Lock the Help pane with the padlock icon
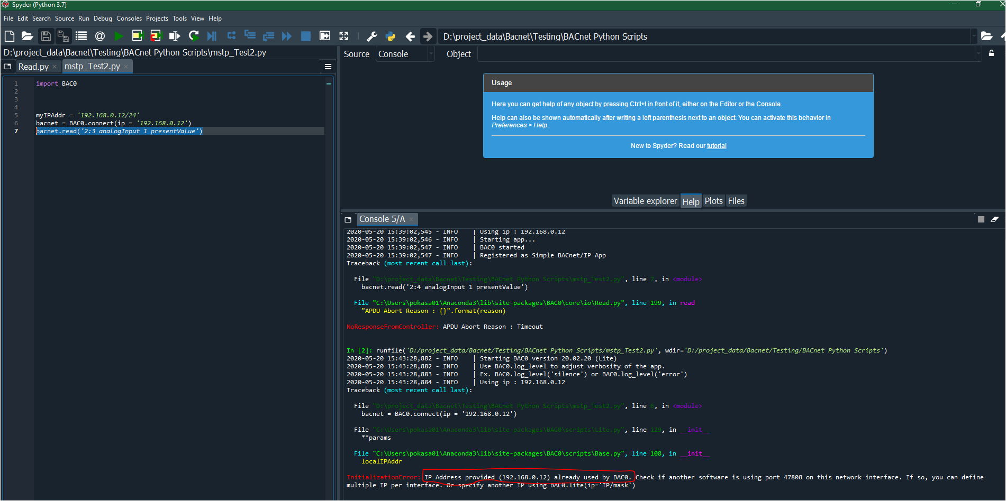Viewport: 1006px width, 501px height. click(x=992, y=53)
